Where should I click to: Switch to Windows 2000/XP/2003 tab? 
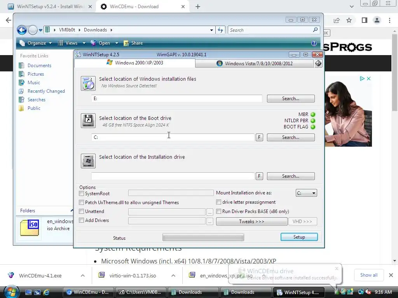(x=135, y=63)
